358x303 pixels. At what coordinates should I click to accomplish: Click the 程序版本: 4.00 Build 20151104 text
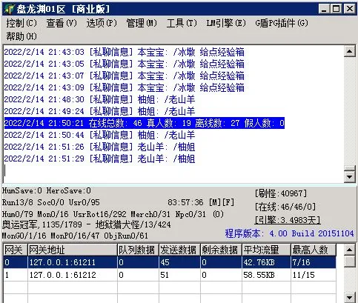coord(290,233)
